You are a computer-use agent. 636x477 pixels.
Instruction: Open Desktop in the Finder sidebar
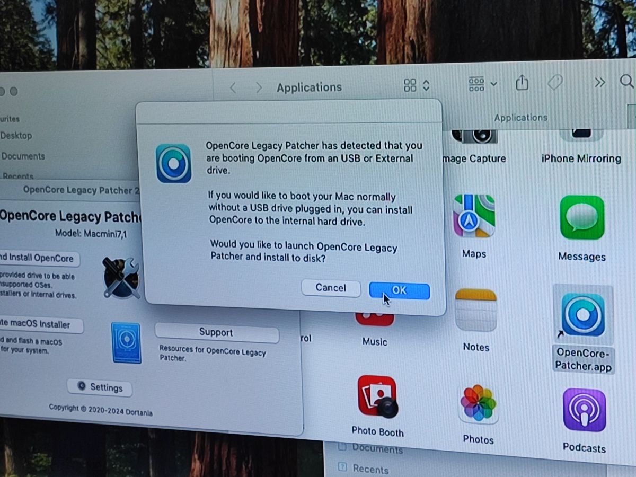pos(16,136)
